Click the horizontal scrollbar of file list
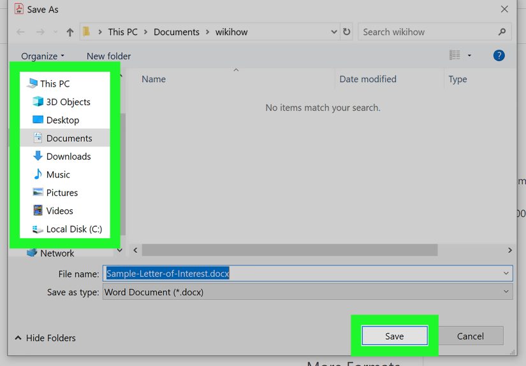 [x=289, y=250]
